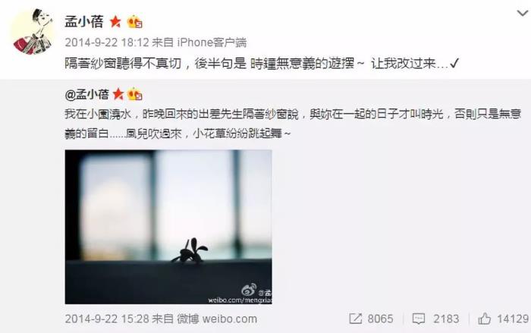The height and width of the screenshot is (333, 531).
Task: Open the @孟小蓓 mention link
Action: [x=86, y=94]
